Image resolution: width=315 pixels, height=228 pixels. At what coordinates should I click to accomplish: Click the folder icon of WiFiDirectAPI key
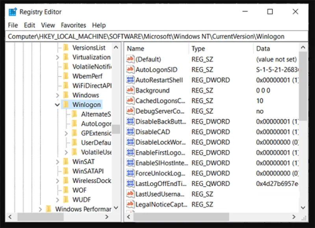(x=66, y=86)
